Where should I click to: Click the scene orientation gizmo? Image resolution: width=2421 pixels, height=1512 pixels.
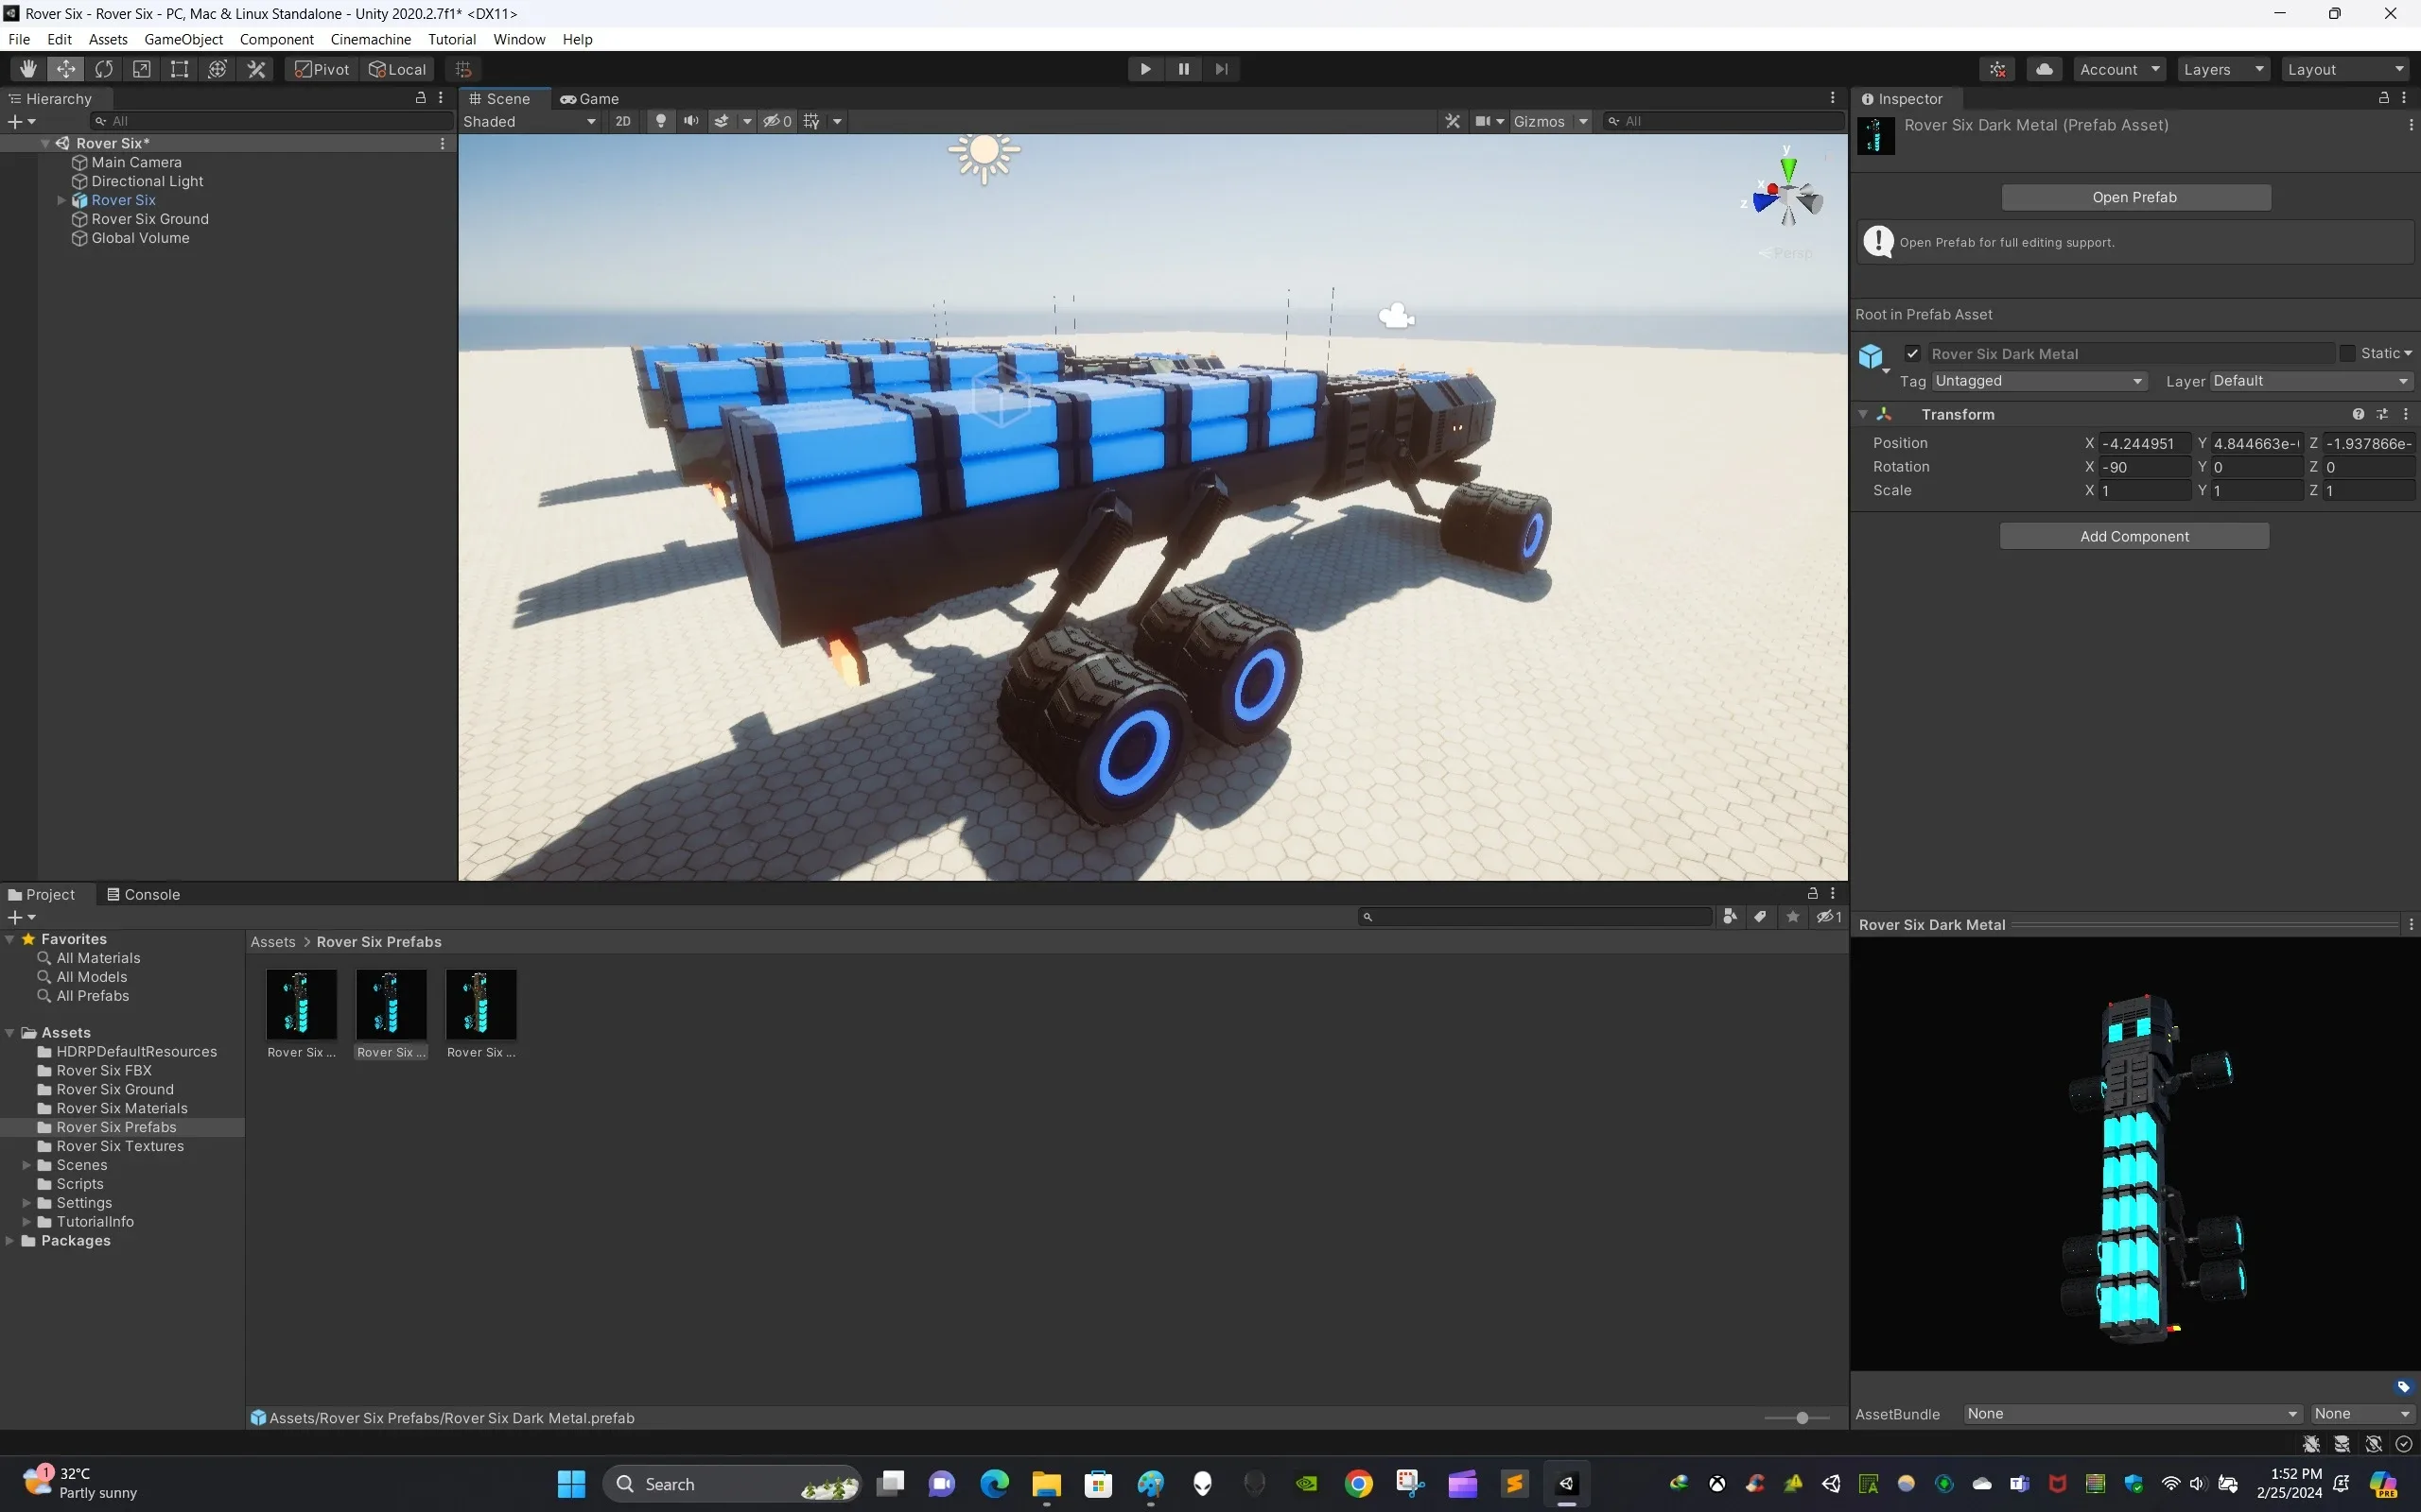[1786, 197]
